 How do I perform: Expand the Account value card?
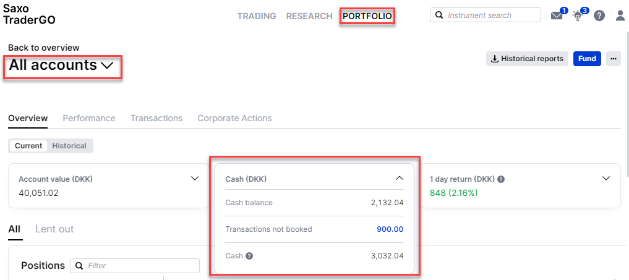pyautogui.click(x=195, y=179)
